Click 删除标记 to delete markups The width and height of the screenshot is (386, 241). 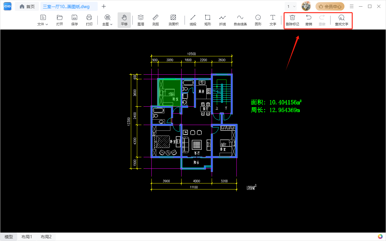click(293, 20)
